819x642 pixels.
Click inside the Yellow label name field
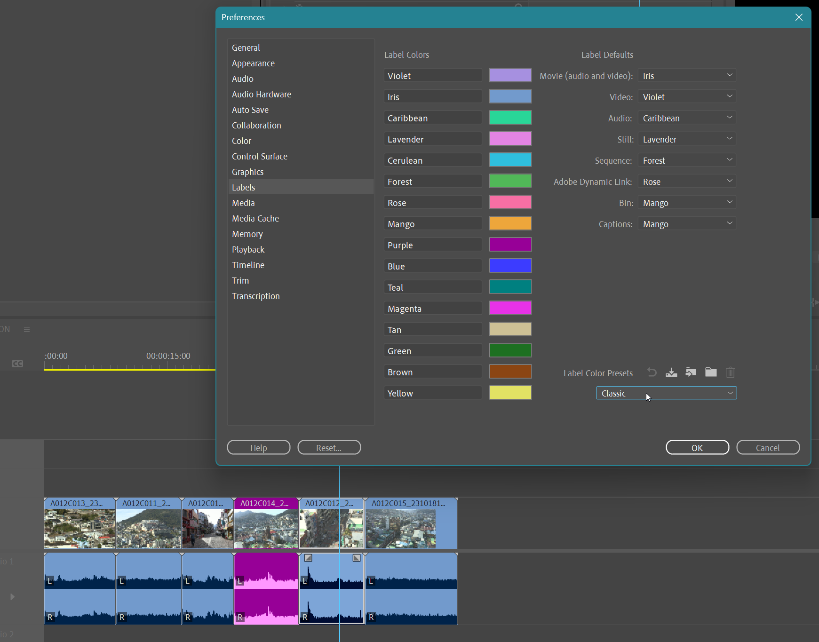(432, 392)
